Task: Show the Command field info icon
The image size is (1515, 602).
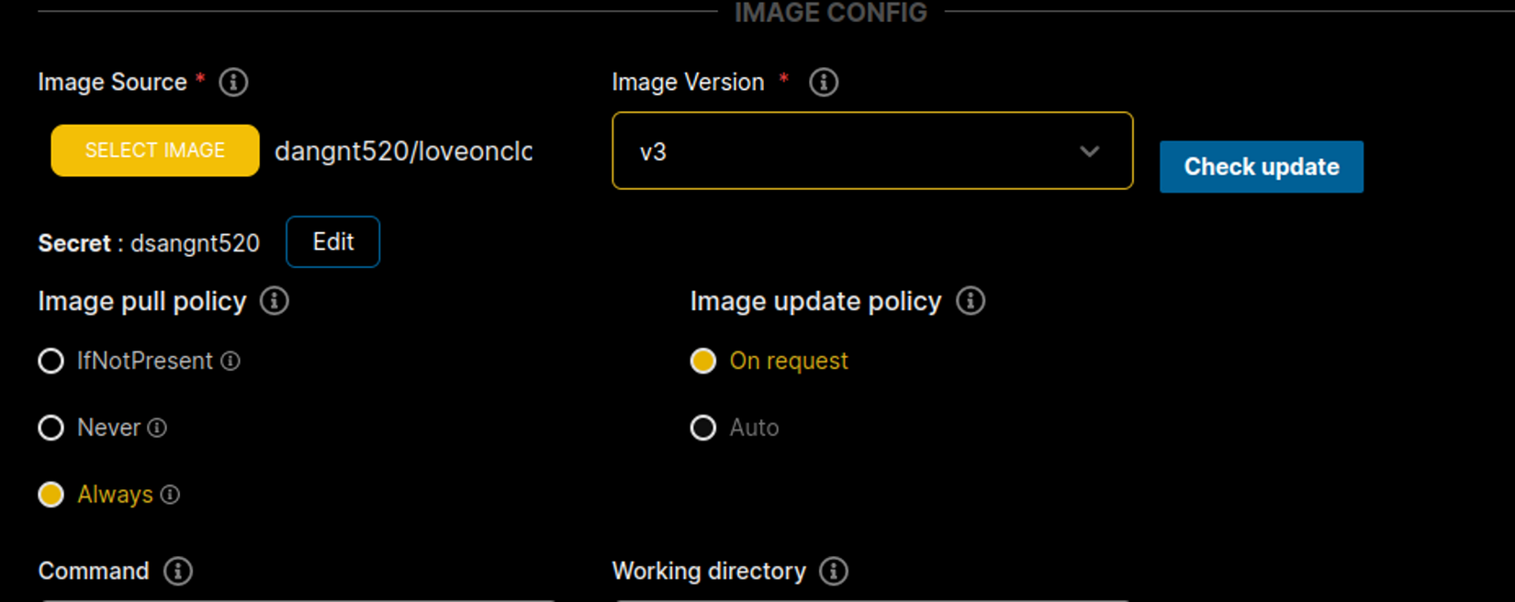Action: (178, 571)
